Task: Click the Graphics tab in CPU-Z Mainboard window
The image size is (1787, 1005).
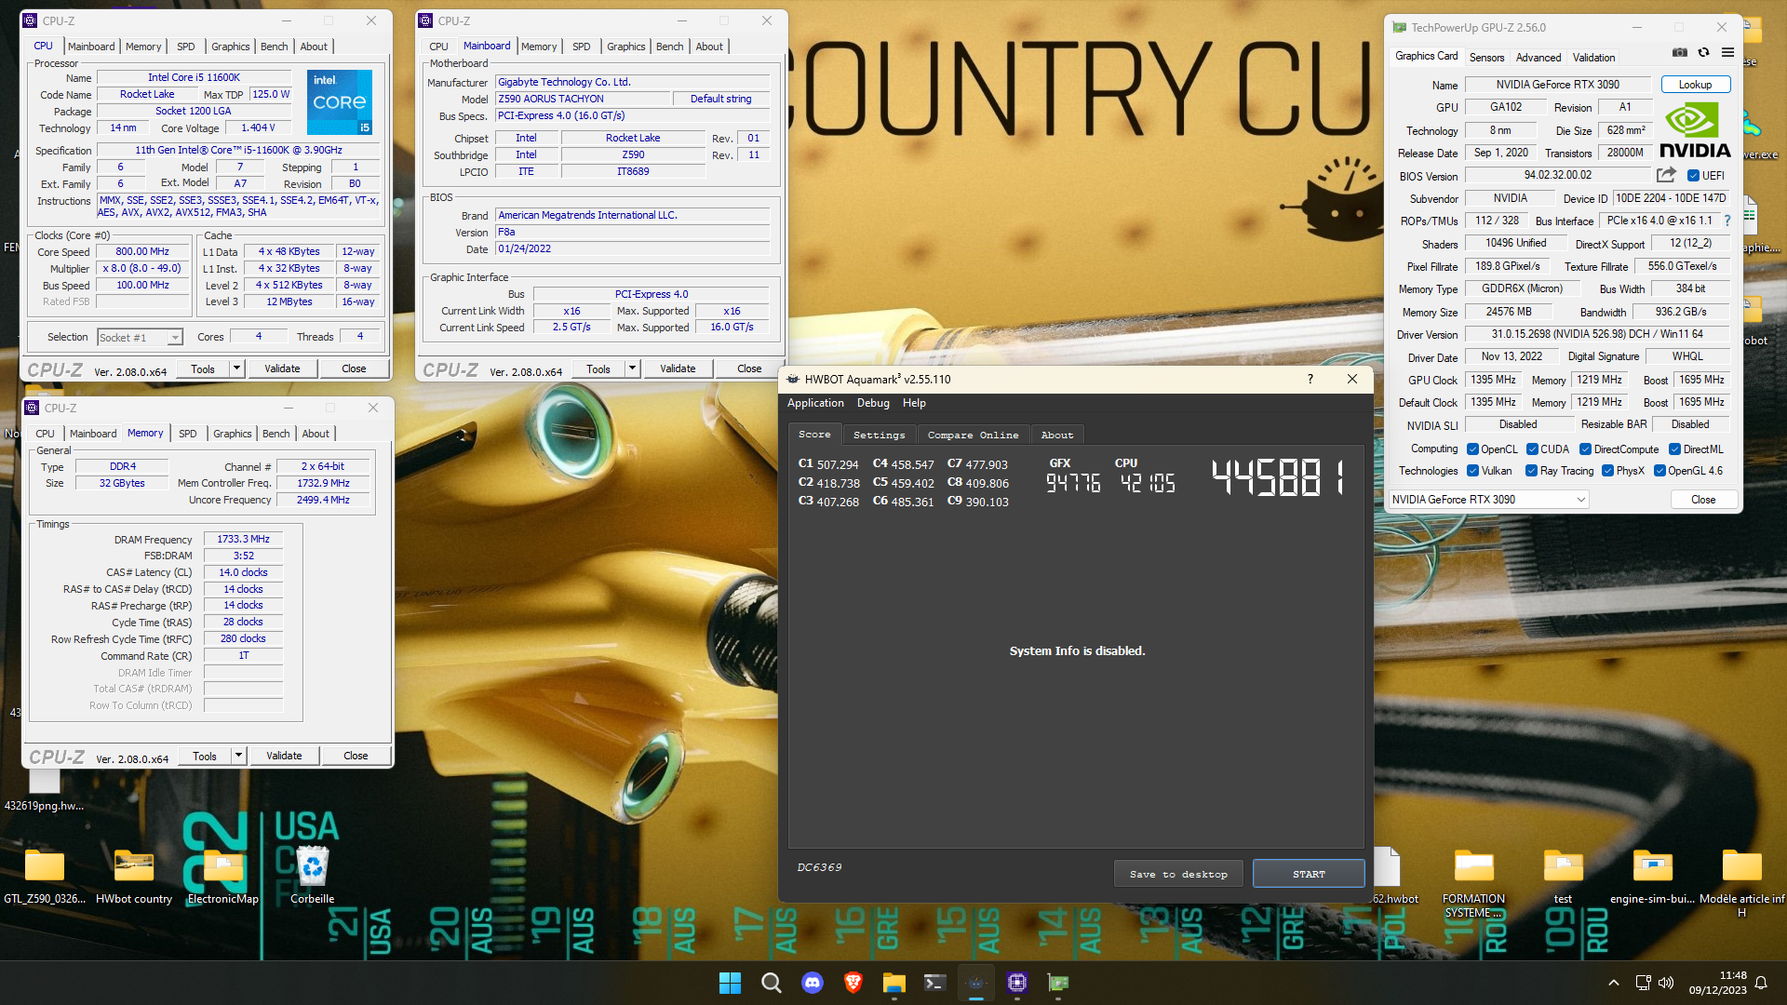Action: pyautogui.click(x=625, y=47)
